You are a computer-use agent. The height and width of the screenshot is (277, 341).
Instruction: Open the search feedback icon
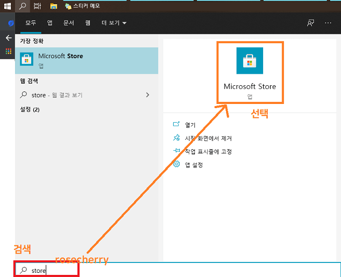point(310,23)
